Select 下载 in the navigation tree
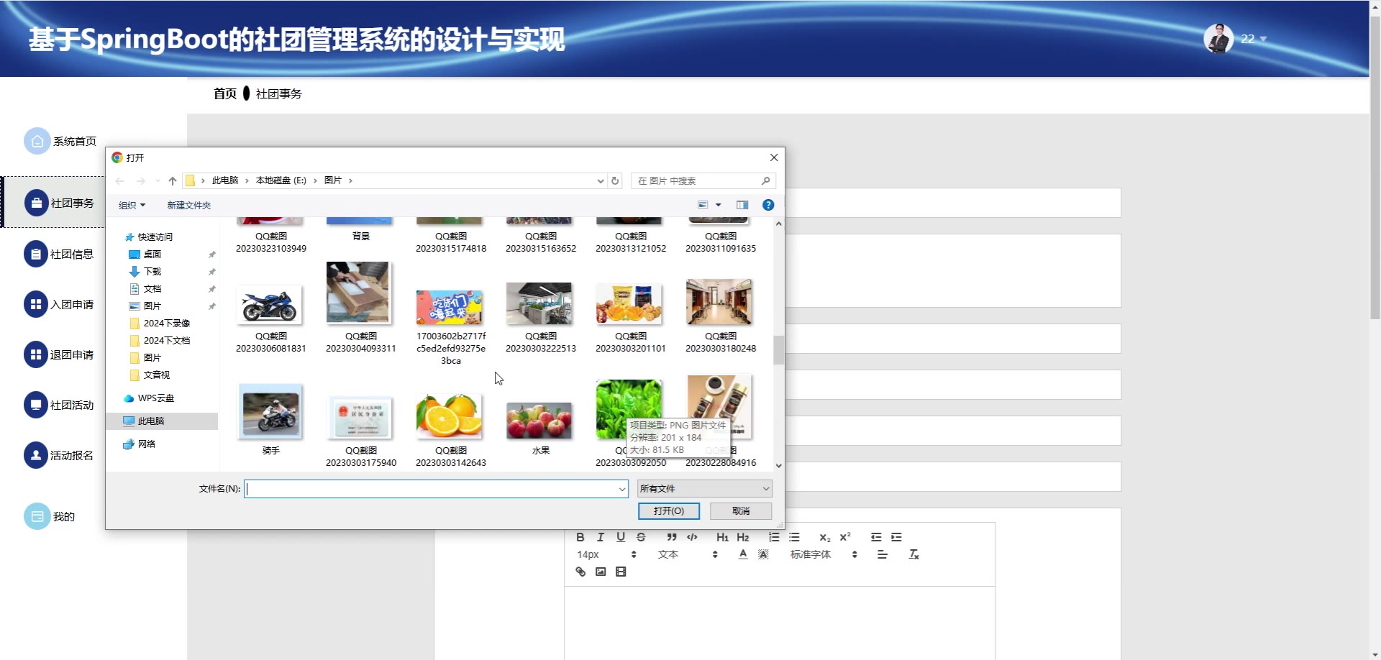 pos(145,272)
